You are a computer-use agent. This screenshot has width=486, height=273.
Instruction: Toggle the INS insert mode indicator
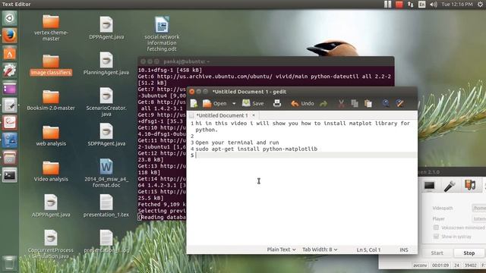click(403, 249)
